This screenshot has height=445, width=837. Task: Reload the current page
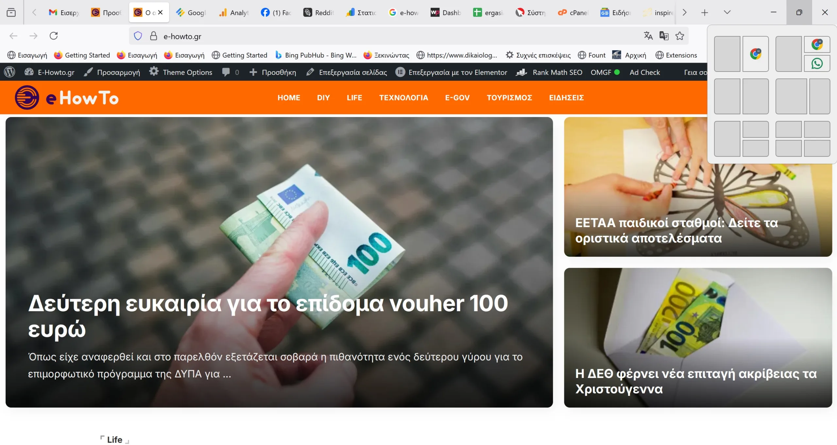click(54, 36)
